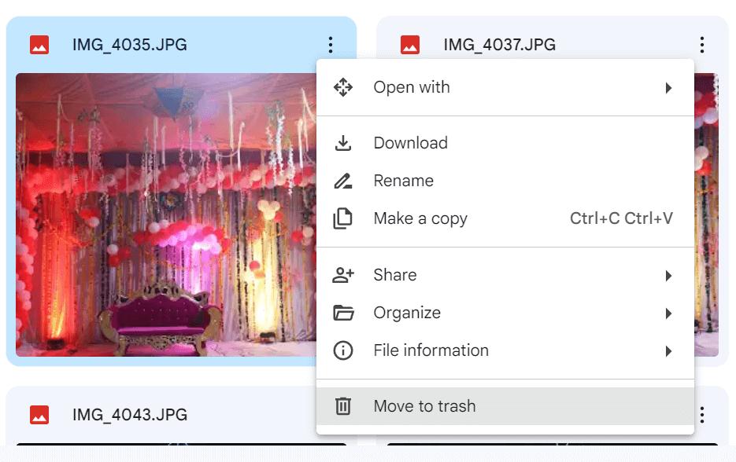Viewport: 736px width, 462px height.
Task: Select the IMG_4043.JPG file title
Action: point(130,415)
